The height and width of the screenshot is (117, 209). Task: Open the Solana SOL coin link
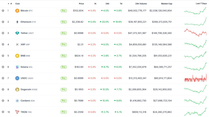click(26, 67)
